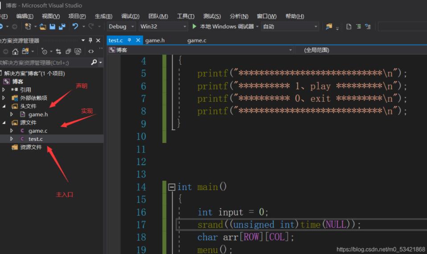Expand the 引用 node in the solution tree

coord(4,90)
